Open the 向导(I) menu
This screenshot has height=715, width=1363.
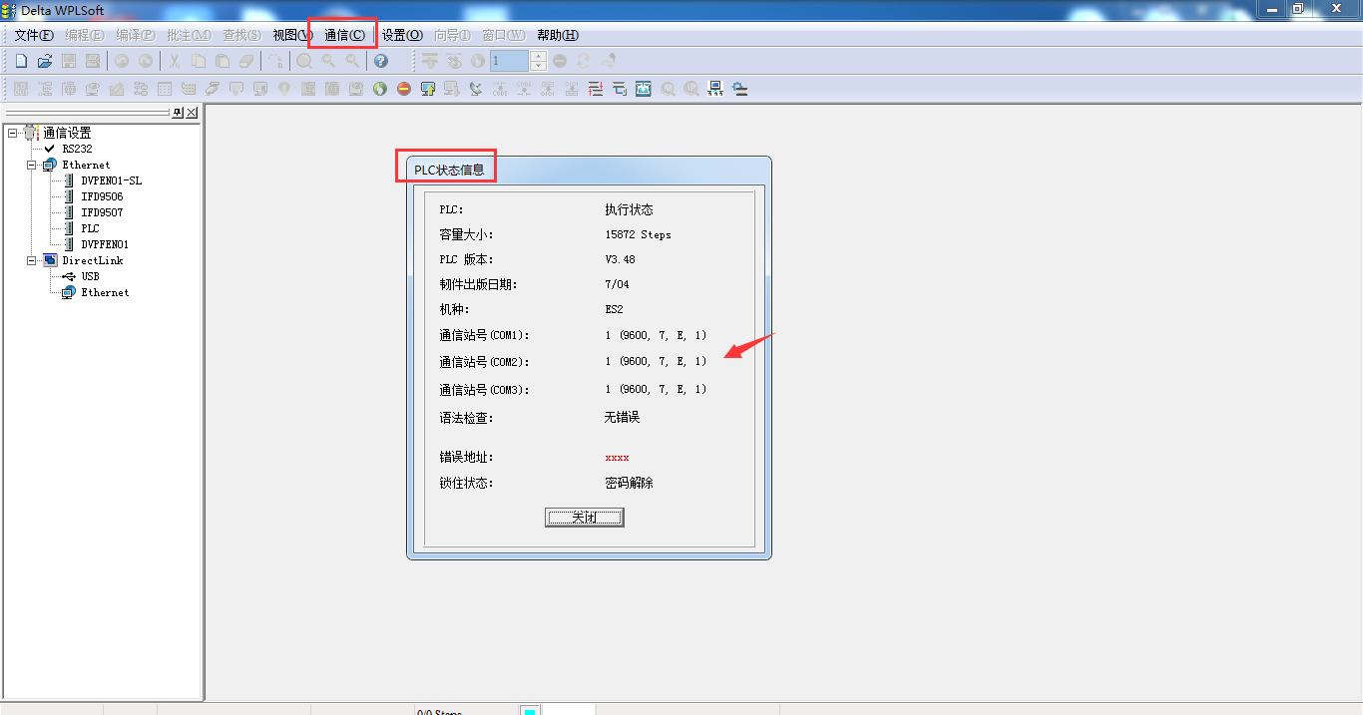click(452, 35)
